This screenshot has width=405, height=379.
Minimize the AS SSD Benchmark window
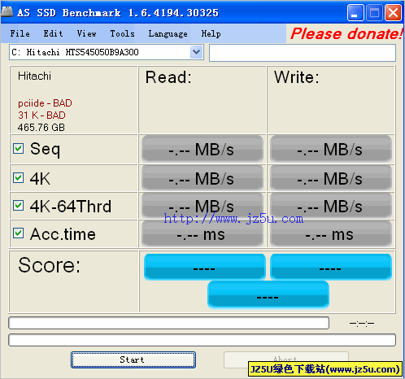[x=355, y=12]
